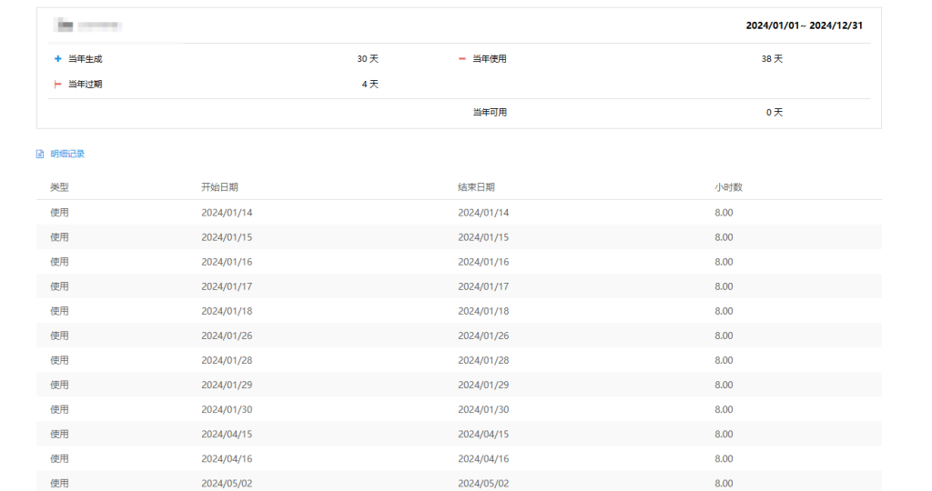Click start date 2024/01/26 in 开始日期 column
932x491 pixels.
coord(227,336)
